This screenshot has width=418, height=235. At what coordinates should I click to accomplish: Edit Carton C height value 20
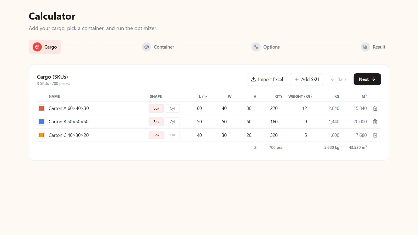pyautogui.click(x=249, y=135)
